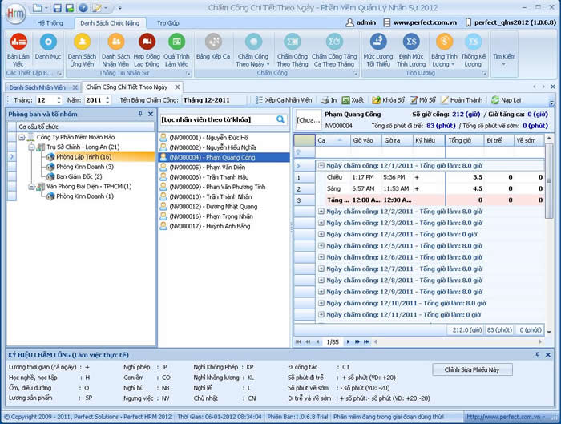
Task: Go to next record in navigator
Action: pos(348,342)
